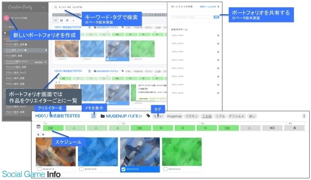Screen dimensions: 311x180
Task: Click the tag icon before the うまい chip in the enlarged row
Action: tap(148, 116)
